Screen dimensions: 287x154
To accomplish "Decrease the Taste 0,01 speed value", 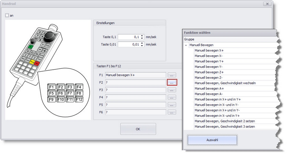I will (142, 46).
